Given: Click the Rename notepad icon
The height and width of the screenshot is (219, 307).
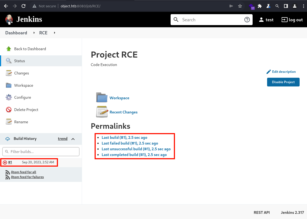Looking at the screenshot, I should [9, 122].
